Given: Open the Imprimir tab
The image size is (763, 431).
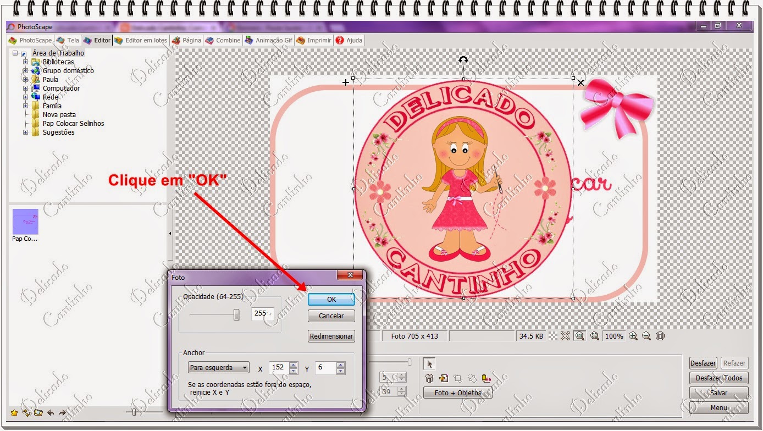Looking at the screenshot, I should click(x=314, y=40).
